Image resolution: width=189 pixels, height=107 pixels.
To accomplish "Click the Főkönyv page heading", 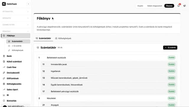I will (43, 18).
